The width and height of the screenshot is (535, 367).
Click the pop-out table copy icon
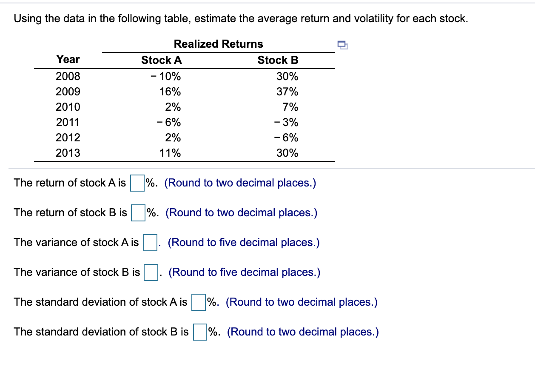[343, 44]
